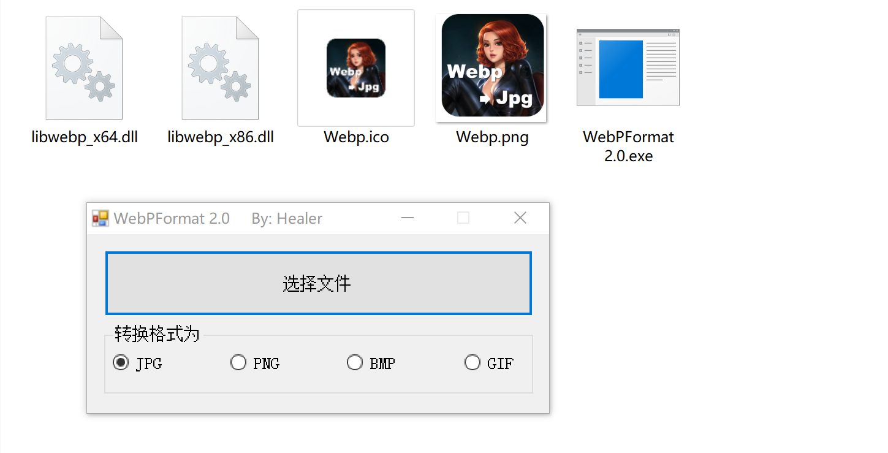Click the libwebp_x64.dll filename label
This screenshot has width=888, height=453.
(x=85, y=137)
